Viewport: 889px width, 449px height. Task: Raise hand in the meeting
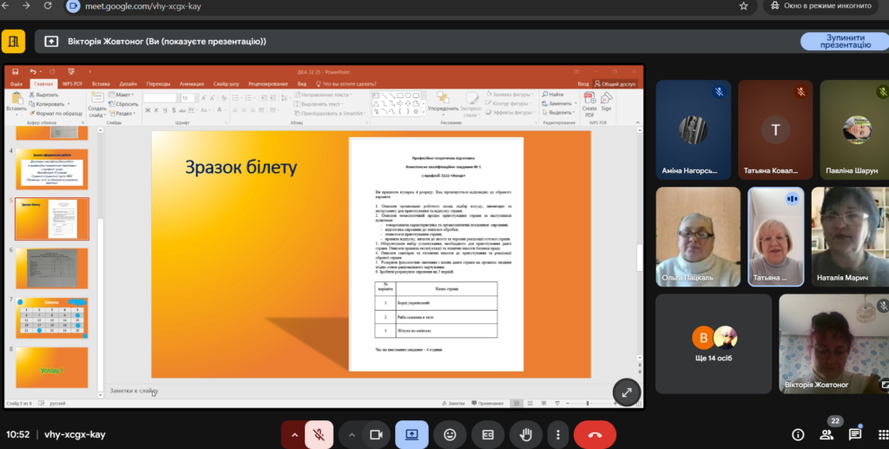pos(525,434)
